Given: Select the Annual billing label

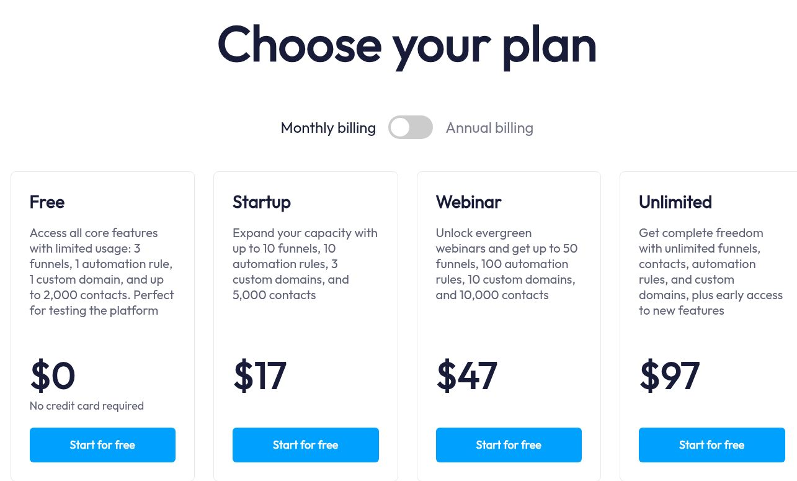Looking at the screenshot, I should point(489,128).
